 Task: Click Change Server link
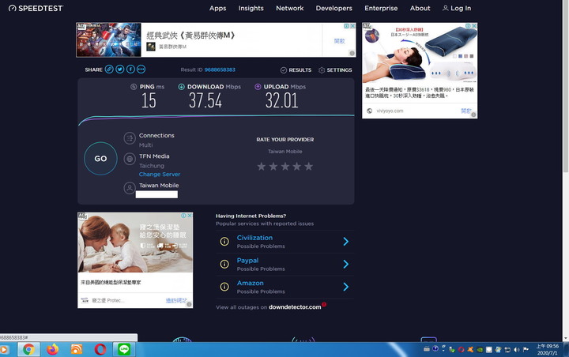tap(160, 174)
